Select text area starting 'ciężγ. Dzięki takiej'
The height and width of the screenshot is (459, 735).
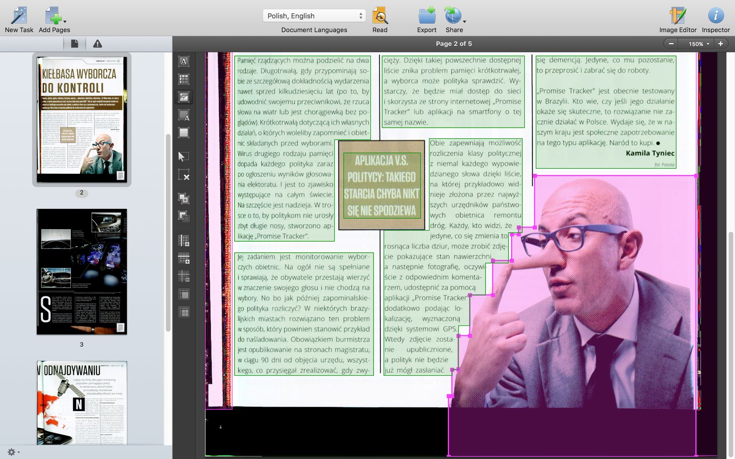click(x=453, y=91)
